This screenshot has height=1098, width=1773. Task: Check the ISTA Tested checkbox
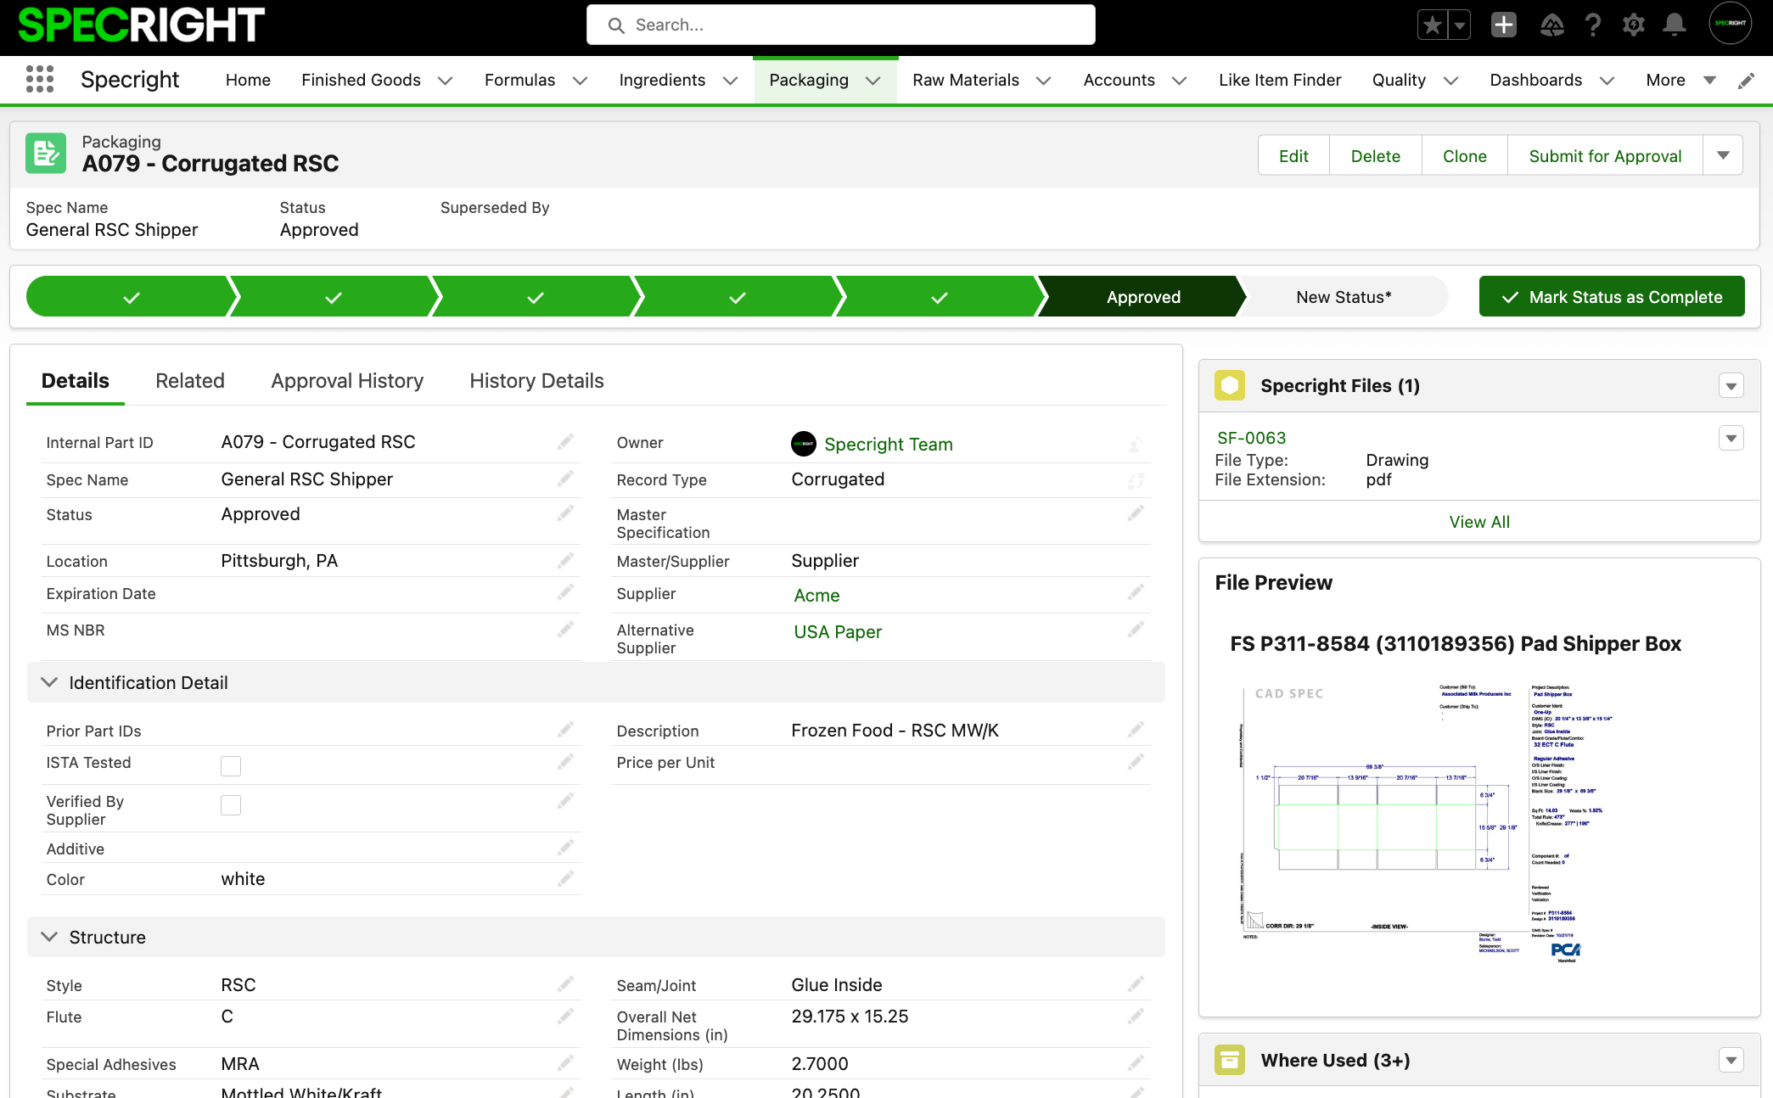click(230, 765)
